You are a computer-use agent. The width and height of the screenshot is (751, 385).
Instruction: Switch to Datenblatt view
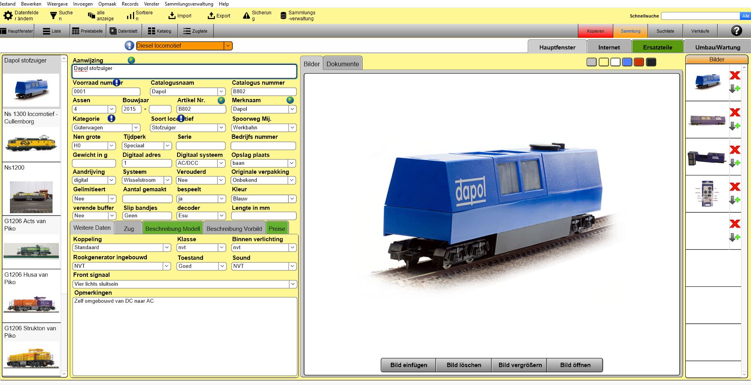tap(124, 31)
